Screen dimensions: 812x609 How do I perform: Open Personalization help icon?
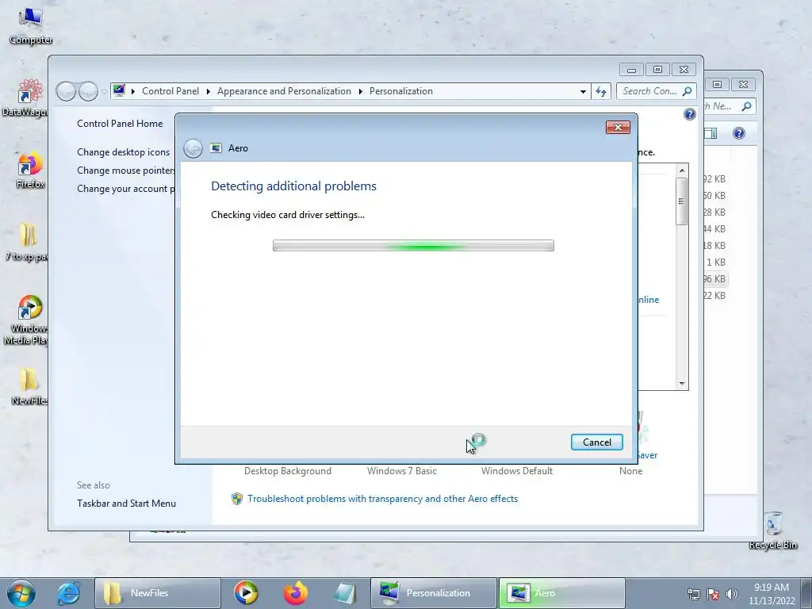(x=689, y=114)
